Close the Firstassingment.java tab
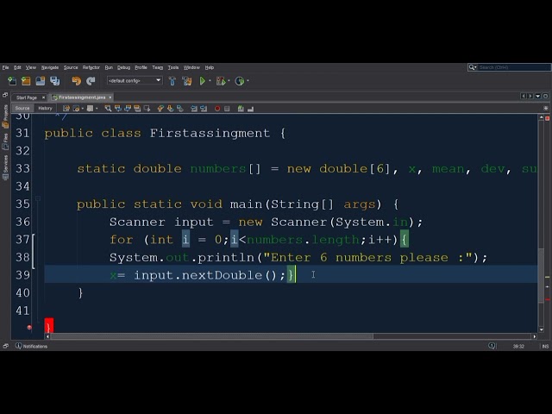This screenshot has height=414, width=552. (110, 97)
